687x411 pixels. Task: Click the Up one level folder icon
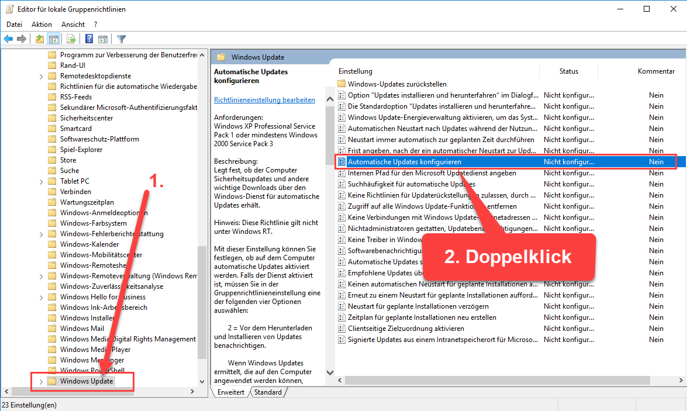[40, 39]
